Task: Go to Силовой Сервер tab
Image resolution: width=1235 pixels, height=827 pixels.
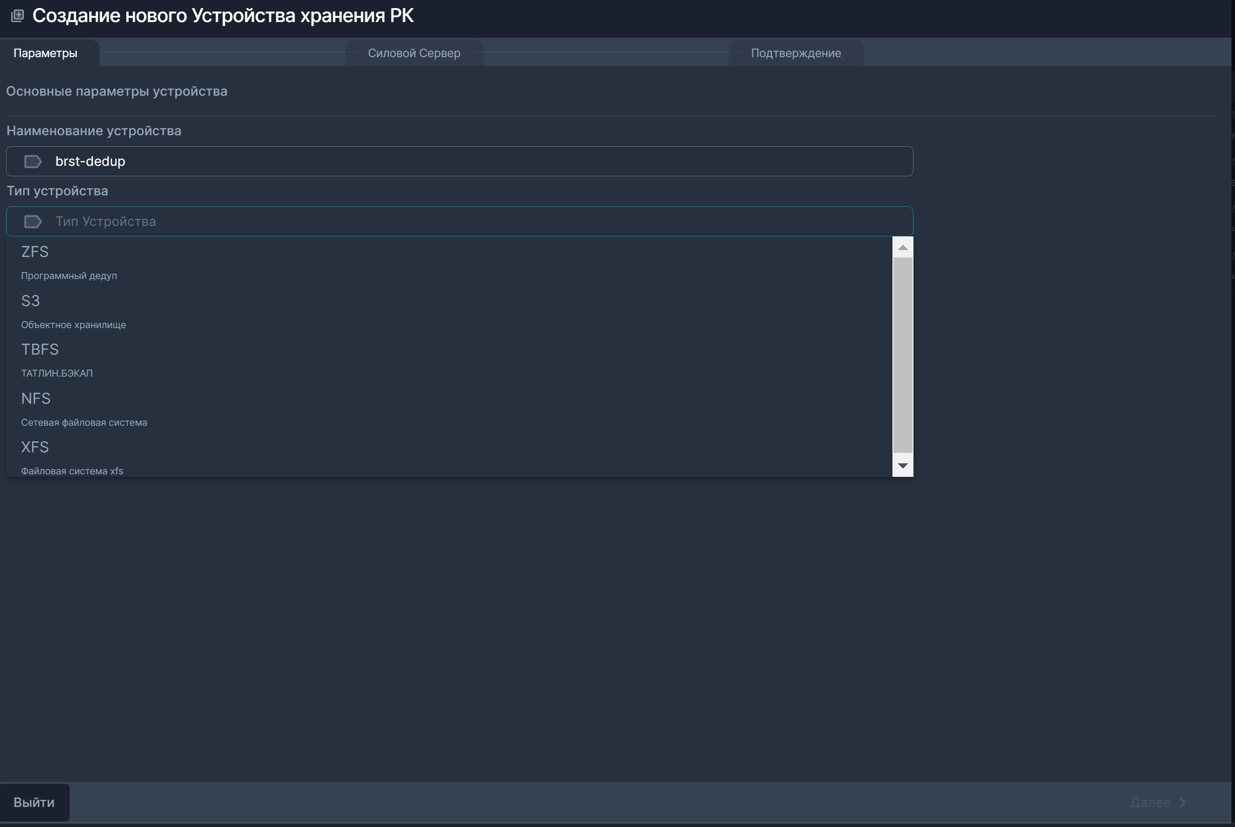Action: click(414, 53)
